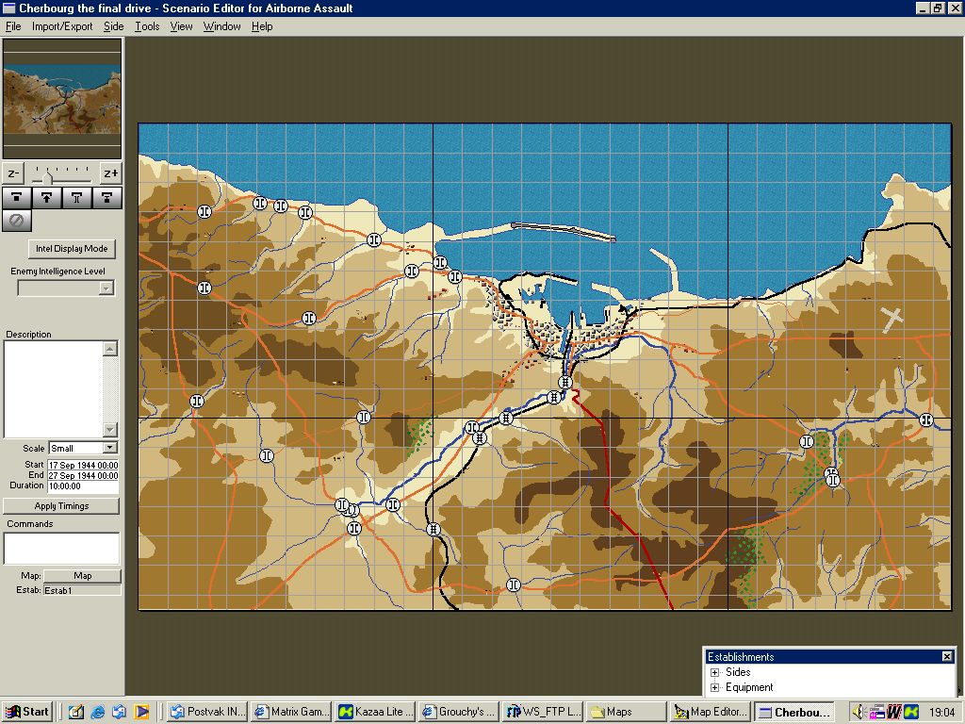Image resolution: width=965 pixels, height=724 pixels.
Task: Select the bar-over-linked-small-square tool icon
Action: point(107,198)
